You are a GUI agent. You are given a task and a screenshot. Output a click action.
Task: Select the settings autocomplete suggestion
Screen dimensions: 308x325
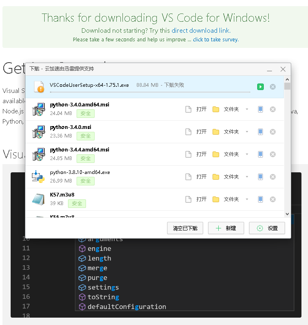click(x=99, y=287)
